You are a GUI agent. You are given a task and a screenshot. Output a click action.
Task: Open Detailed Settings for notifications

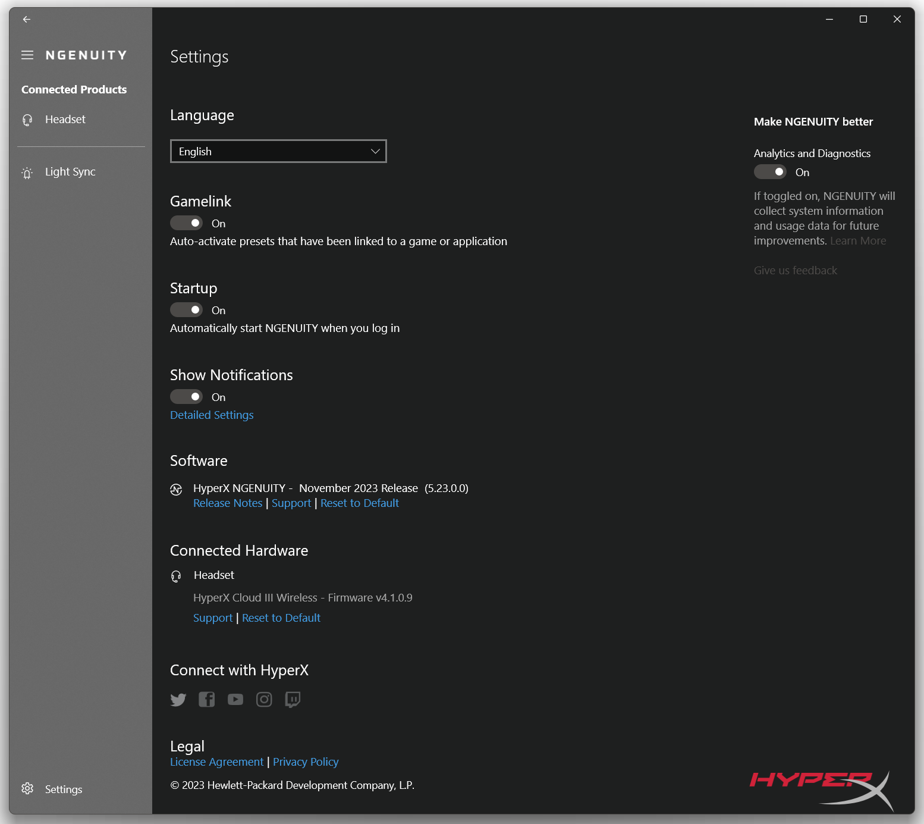212,415
